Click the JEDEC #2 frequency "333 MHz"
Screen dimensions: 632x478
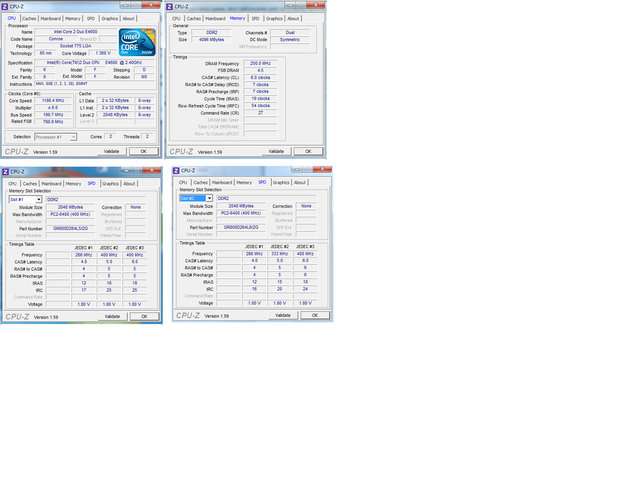click(280, 254)
